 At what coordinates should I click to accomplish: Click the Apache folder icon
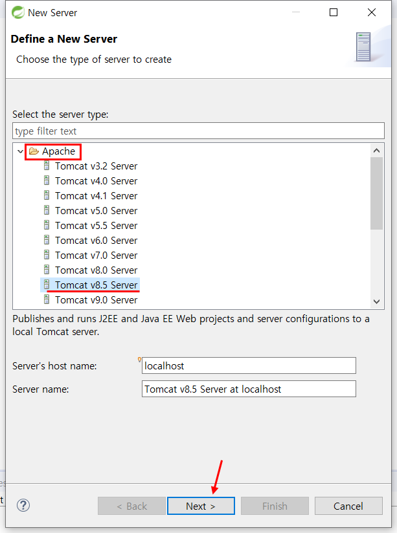coord(34,151)
